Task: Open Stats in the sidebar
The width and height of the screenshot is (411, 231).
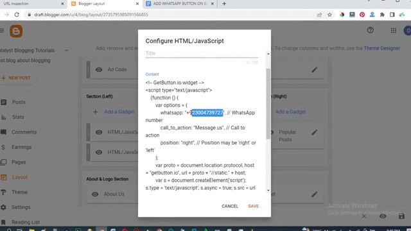Action: pyautogui.click(x=18, y=117)
